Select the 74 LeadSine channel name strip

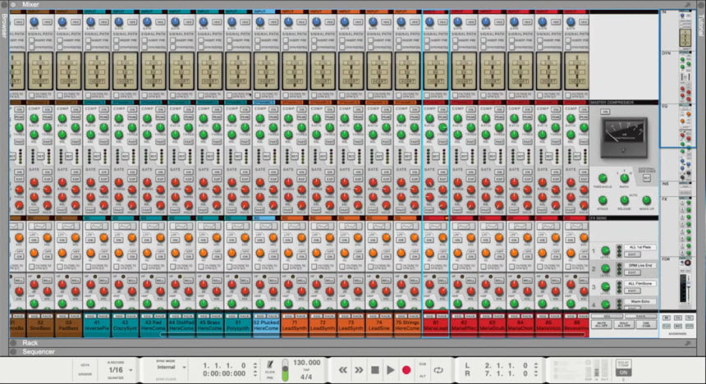[379, 326]
